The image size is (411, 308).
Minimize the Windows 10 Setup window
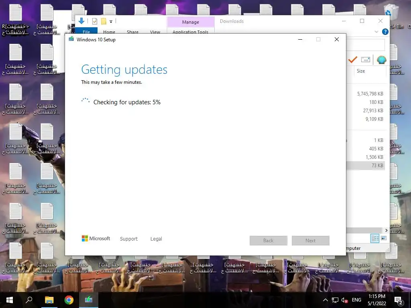(300, 39)
